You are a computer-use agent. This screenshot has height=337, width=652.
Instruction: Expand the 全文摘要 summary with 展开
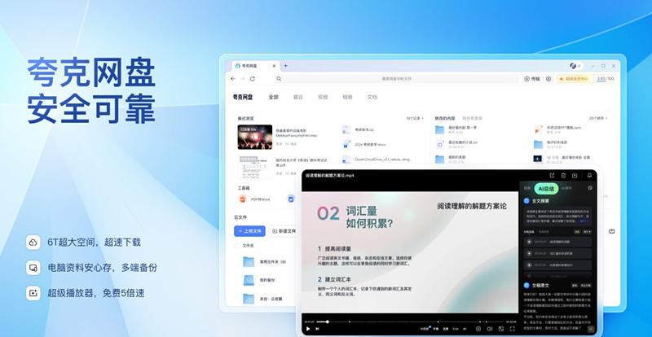pos(584,221)
